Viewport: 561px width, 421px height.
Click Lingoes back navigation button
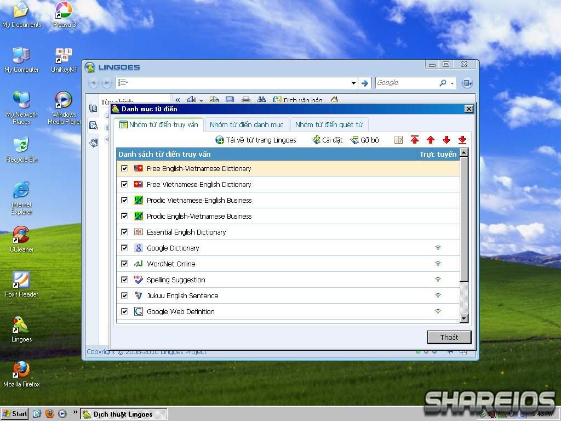[93, 83]
